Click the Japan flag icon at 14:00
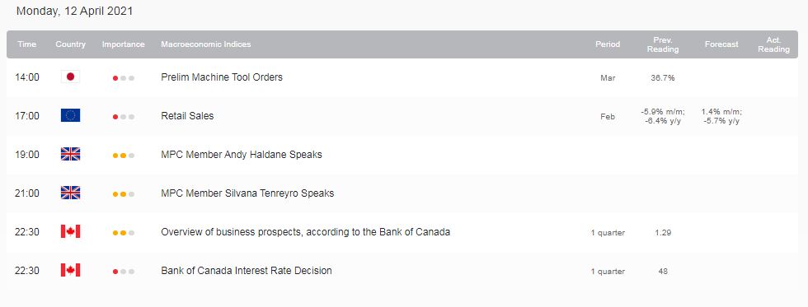The height and width of the screenshot is (307, 808). 71,77
